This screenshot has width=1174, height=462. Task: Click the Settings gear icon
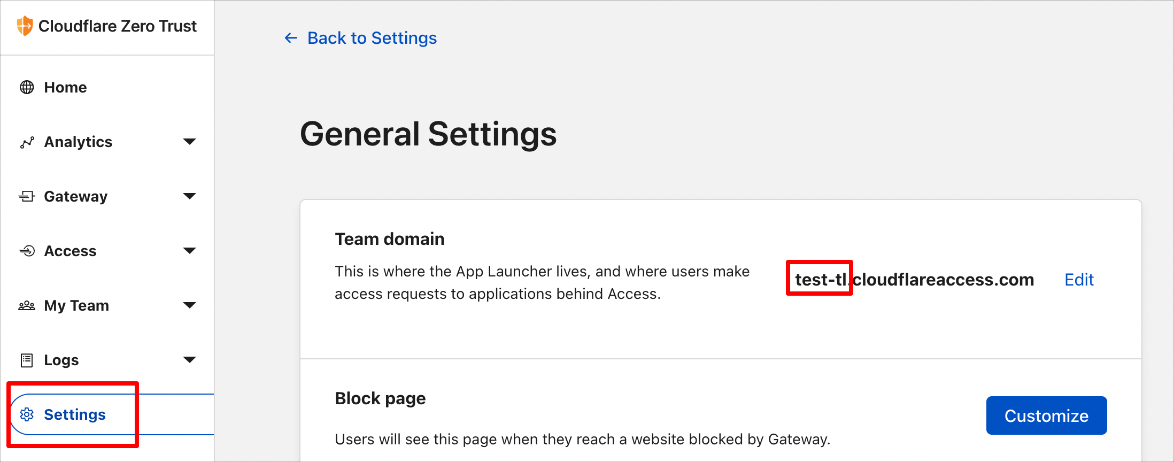pos(27,414)
